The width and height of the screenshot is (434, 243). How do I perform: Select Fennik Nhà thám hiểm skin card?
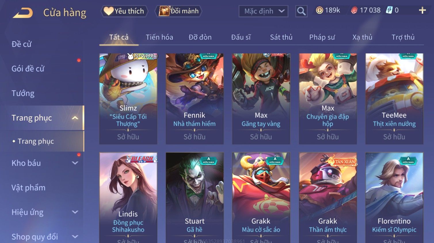tap(195, 99)
